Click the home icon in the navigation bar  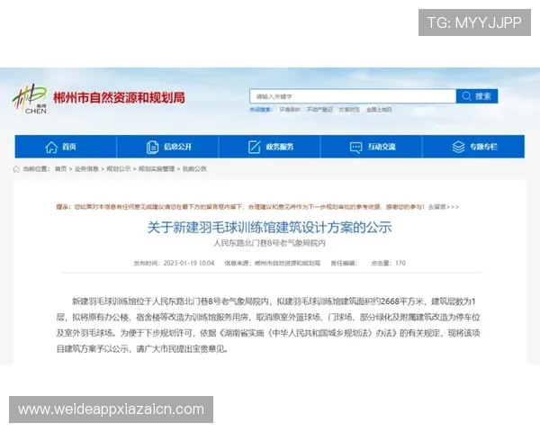tap(51, 147)
